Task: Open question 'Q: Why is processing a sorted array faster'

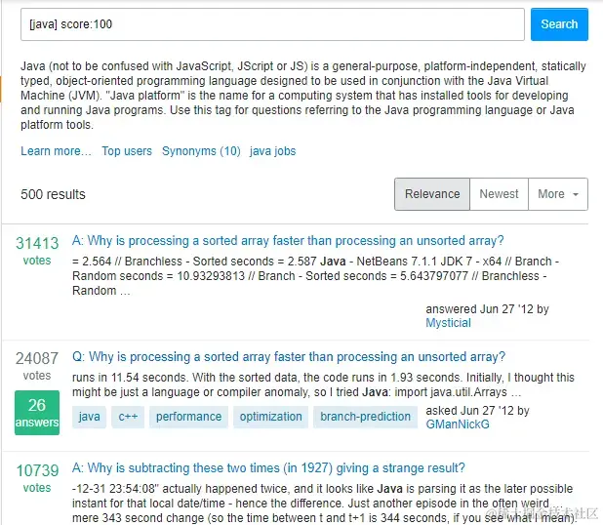Action: click(x=289, y=356)
